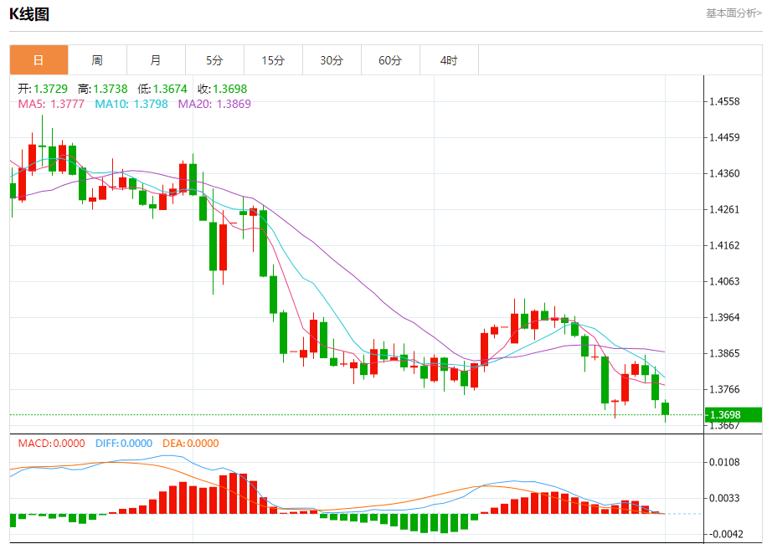Open the 30分 interval tab
The image size is (767, 544).
332,60
